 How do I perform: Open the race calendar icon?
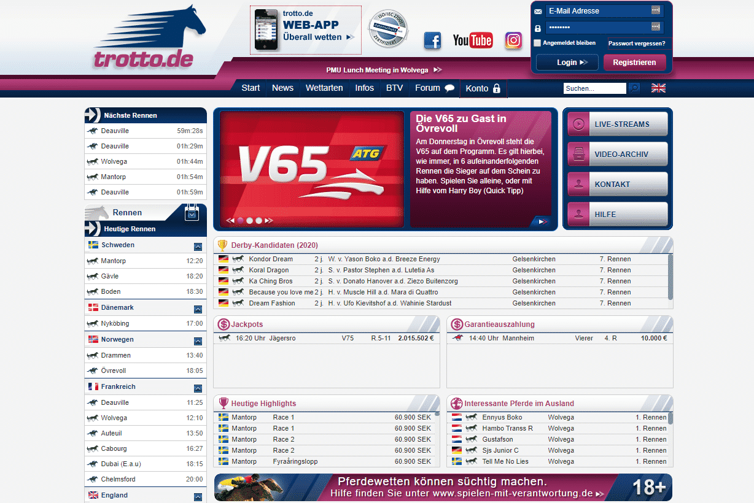[192, 212]
